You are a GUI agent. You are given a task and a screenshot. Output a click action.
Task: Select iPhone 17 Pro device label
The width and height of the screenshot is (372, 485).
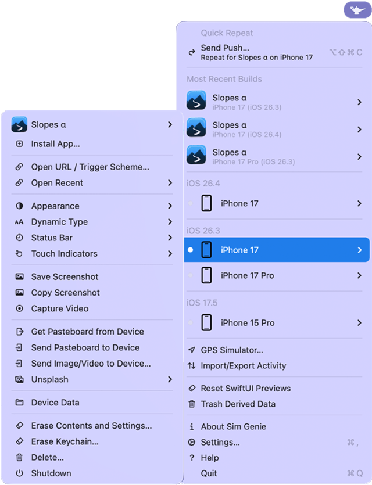[247, 275]
